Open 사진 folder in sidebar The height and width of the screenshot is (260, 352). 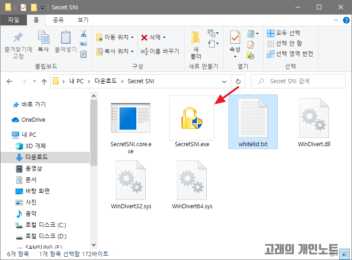pos(26,202)
